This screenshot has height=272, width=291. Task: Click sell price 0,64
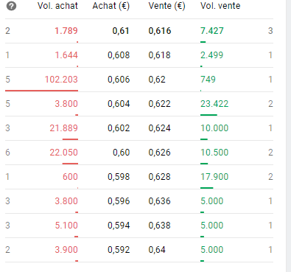click(157, 250)
